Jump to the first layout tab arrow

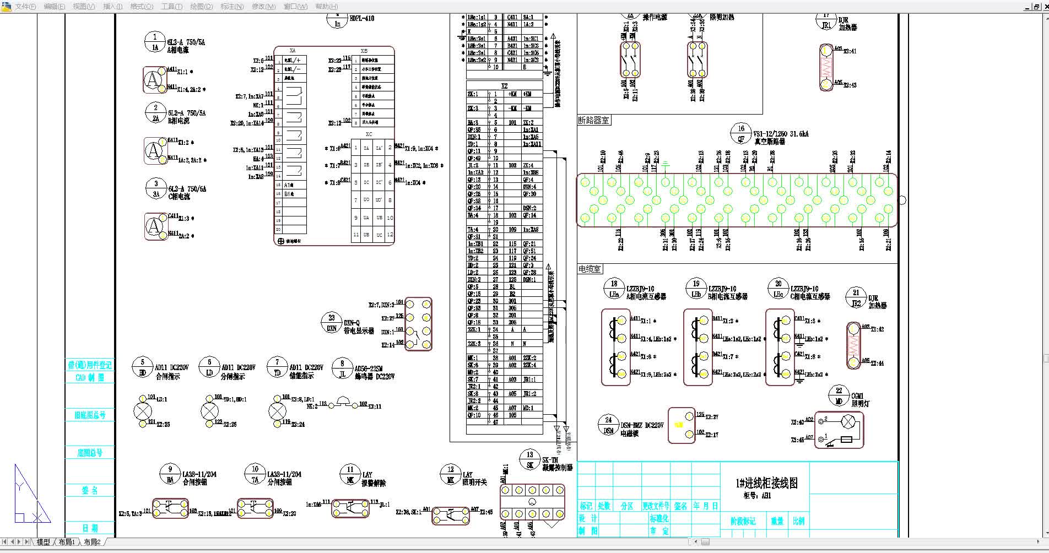click(x=4, y=542)
